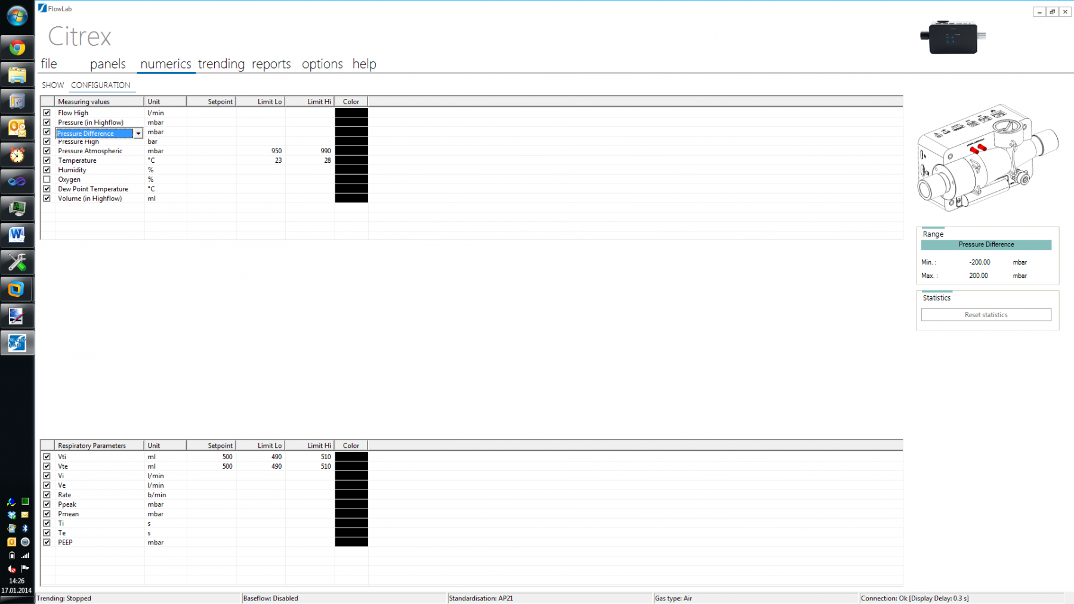Open Visual Studio from the taskbar
The height and width of the screenshot is (604, 1074).
click(x=17, y=181)
